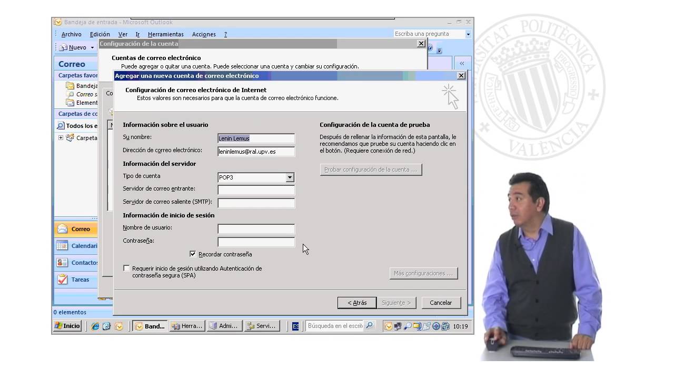The width and height of the screenshot is (674, 379).
Task: Switch to Bandeja taskbar window
Action: [x=150, y=326]
